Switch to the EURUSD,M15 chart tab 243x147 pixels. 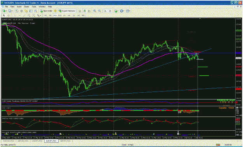tap(9, 141)
